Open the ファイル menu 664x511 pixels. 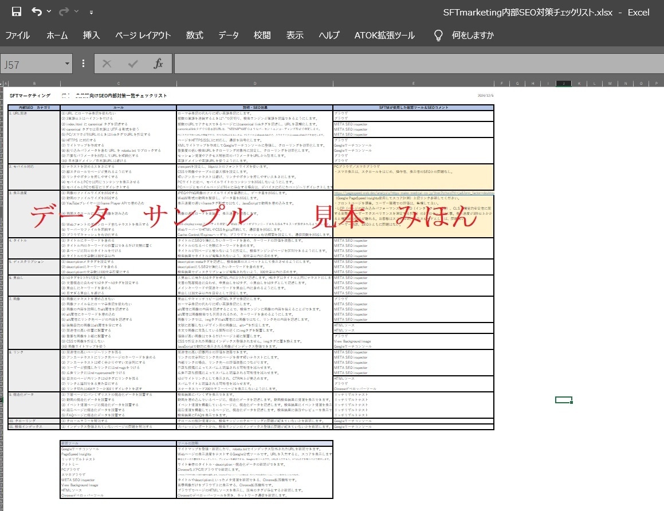click(17, 35)
